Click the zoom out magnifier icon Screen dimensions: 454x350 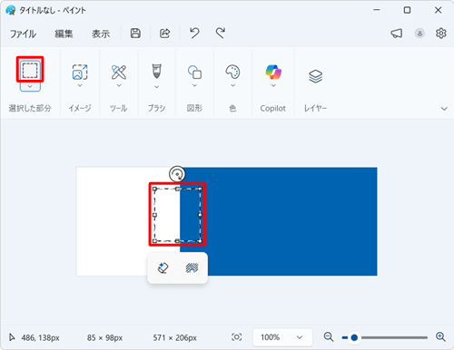(329, 336)
